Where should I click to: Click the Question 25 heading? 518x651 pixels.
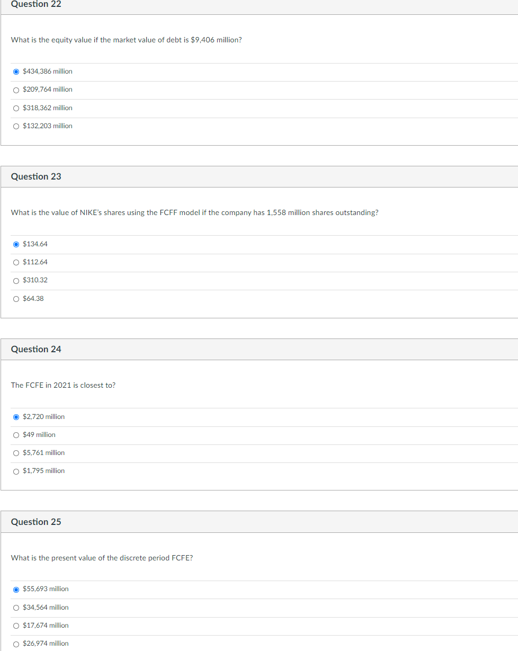(36, 522)
